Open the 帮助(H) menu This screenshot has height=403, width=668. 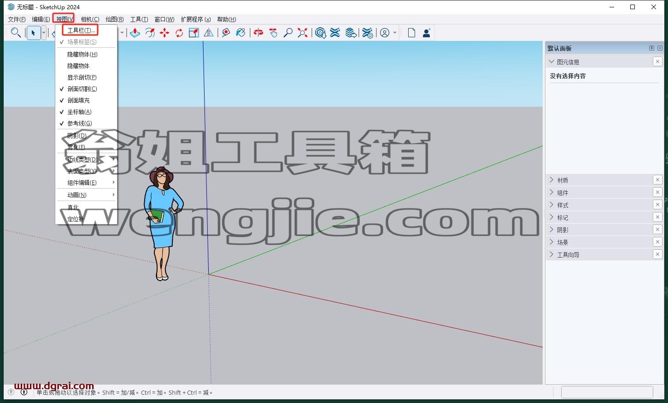[227, 19]
